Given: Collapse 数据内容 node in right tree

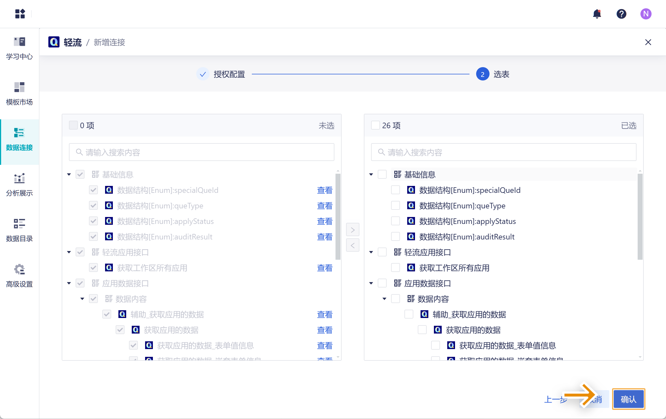Looking at the screenshot, I should click(384, 299).
